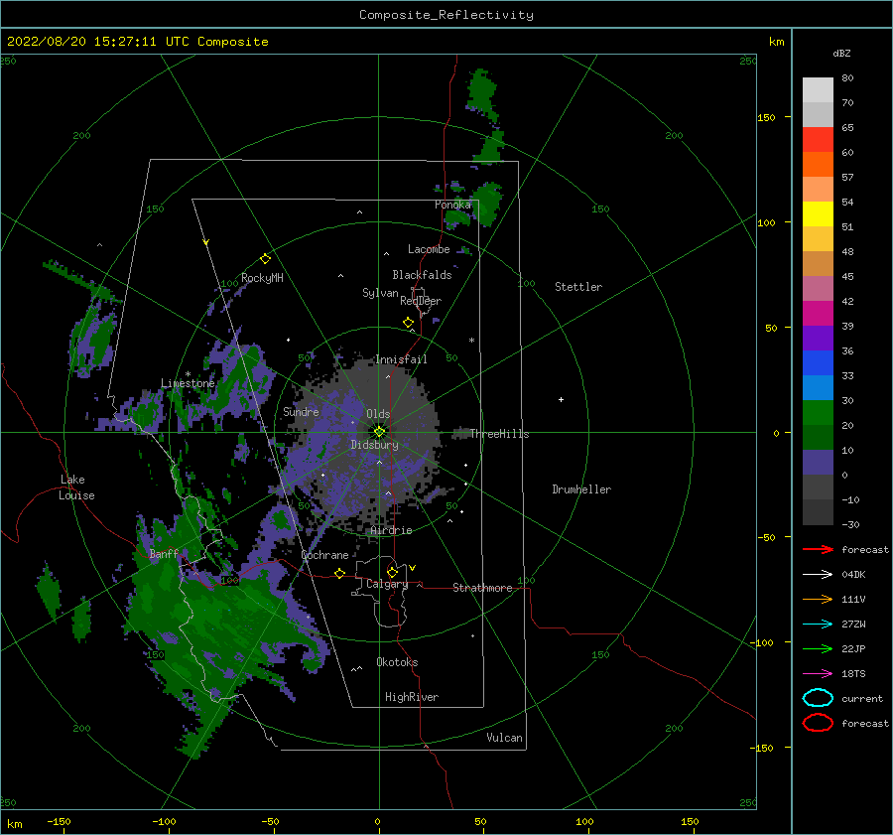The width and height of the screenshot is (893, 835).
Task: Select the bright yellow dBZ color swatch
Action: pos(818,213)
